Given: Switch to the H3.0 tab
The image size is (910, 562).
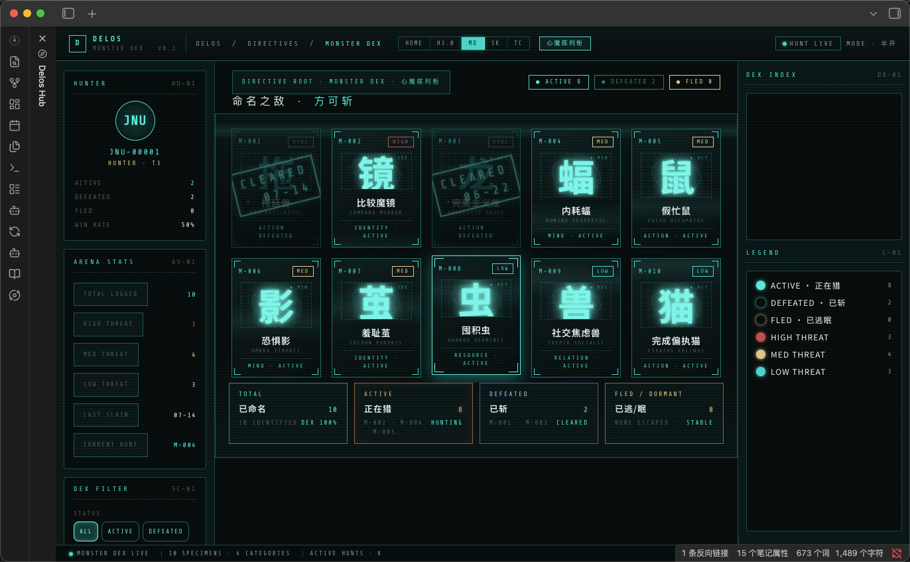Looking at the screenshot, I should 446,44.
